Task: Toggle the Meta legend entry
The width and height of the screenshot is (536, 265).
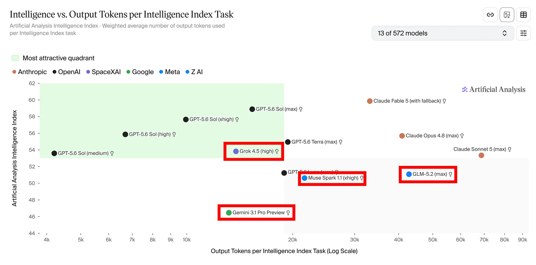Action: pyautogui.click(x=170, y=72)
